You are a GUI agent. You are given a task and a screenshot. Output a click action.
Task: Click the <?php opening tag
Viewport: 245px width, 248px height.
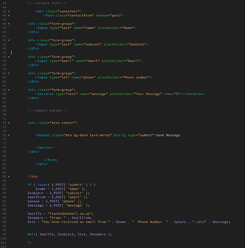click(x=33, y=176)
